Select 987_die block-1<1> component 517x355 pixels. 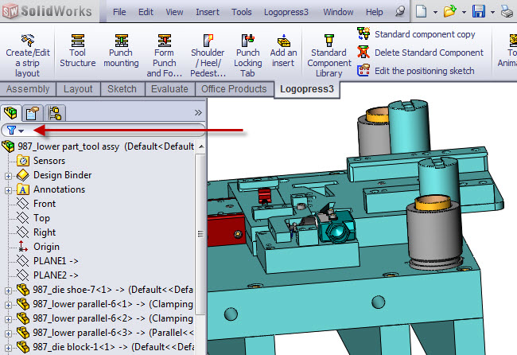click(105, 347)
